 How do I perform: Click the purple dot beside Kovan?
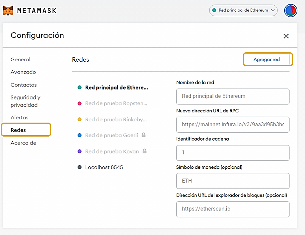[x=80, y=151]
